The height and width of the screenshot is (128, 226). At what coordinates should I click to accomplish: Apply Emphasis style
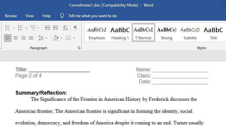pos(97,32)
